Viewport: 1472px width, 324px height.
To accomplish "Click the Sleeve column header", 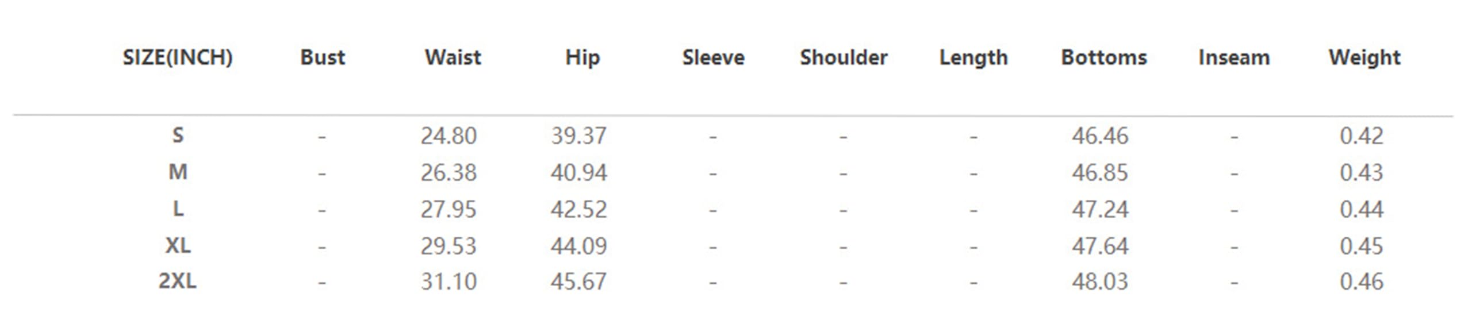I will point(713,57).
